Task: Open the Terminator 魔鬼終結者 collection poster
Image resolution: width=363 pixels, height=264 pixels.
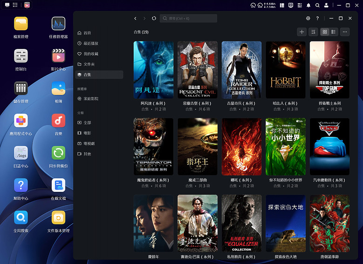Action: point(153,146)
